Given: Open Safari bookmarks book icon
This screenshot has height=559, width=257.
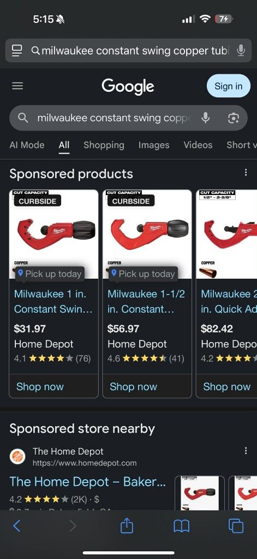Looking at the screenshot, I should [181, 526].
